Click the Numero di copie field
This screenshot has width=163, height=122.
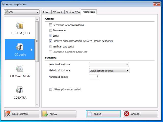click(94, 77)
